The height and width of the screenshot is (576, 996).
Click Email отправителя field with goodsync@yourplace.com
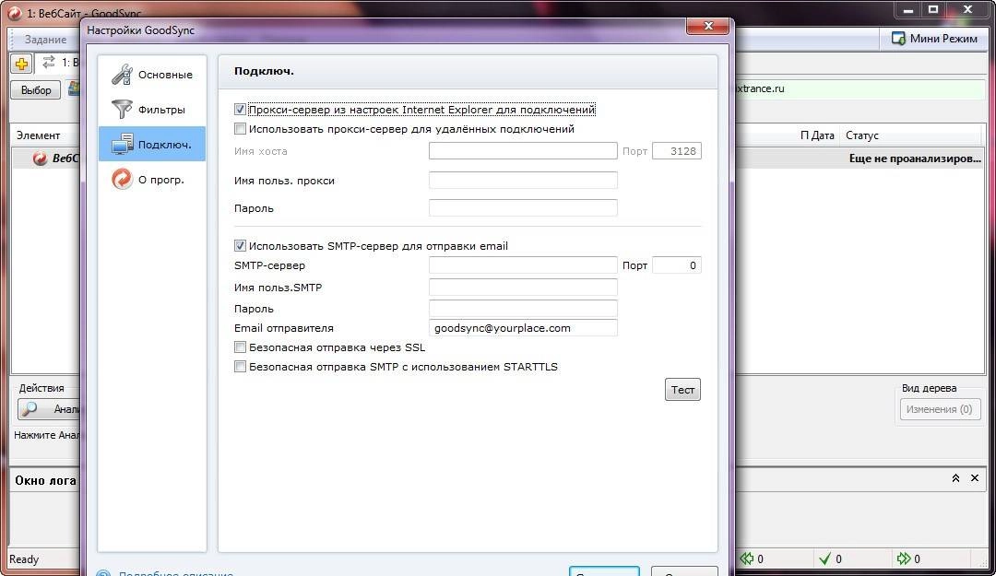tap(523, 328)
